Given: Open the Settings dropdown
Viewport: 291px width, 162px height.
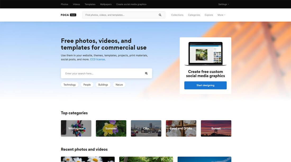Looking at the screenshot, I should 223,4.
